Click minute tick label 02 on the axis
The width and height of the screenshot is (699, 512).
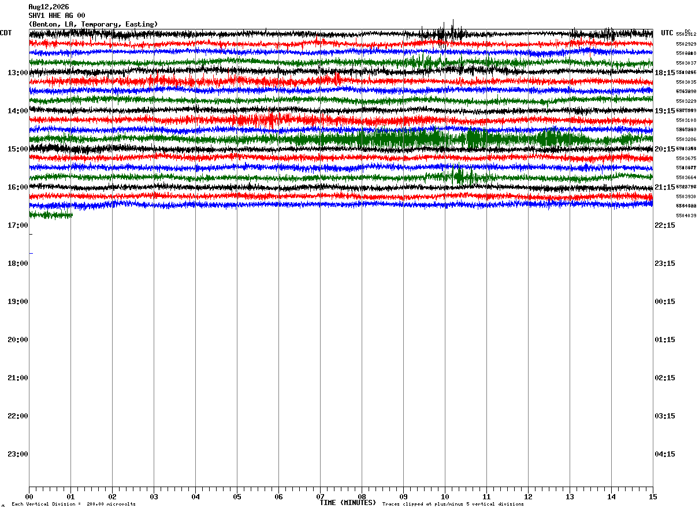point(112,496)
